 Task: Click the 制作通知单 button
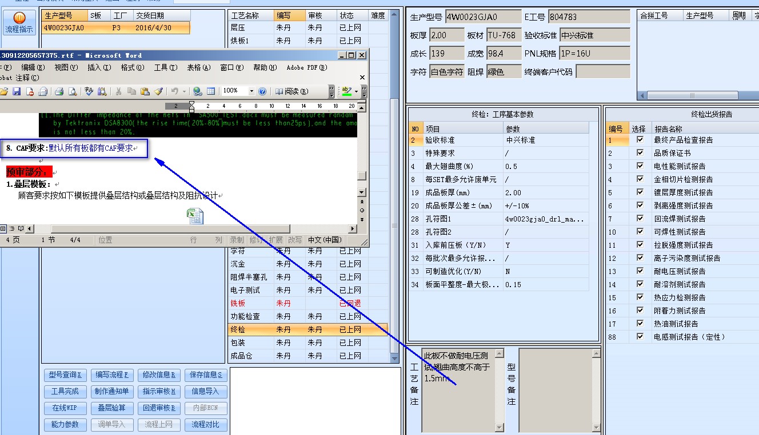coord(113,392)
